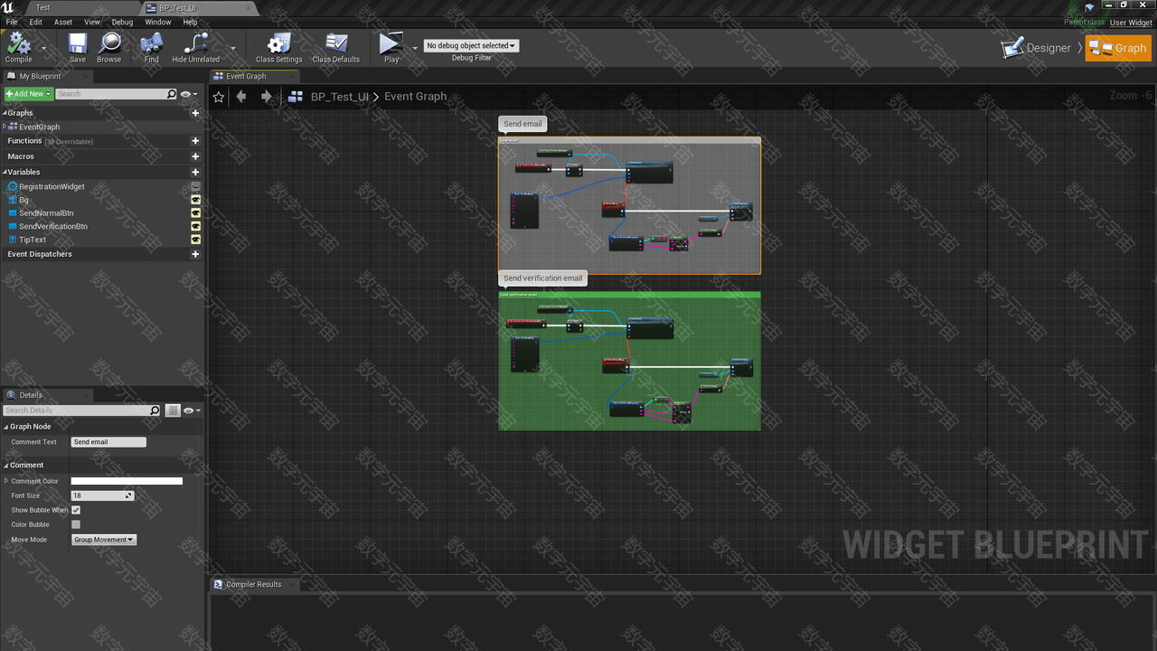Enable Color Bubble checkbox
The image size is (1157, 651).
pyautogui.click(x=76, y=524)
